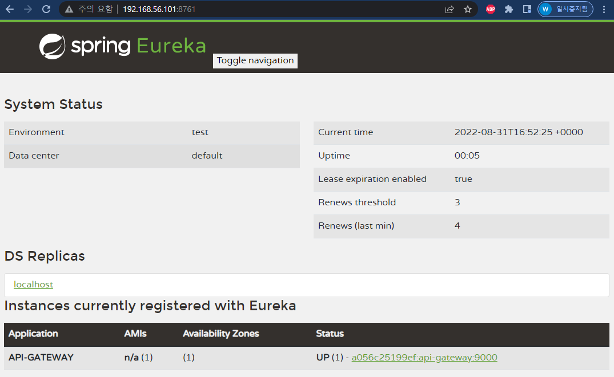This screenshot has height=377, width=614.
Task: Open Chrome three-dot menu
Action: 604,9
